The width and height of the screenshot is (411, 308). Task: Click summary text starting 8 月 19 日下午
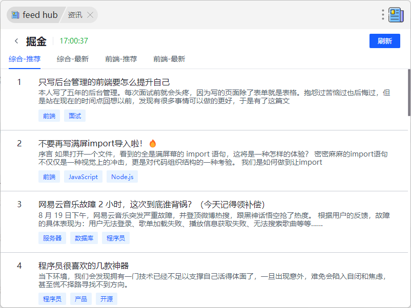pyautogui.click(x=214, y=219)
